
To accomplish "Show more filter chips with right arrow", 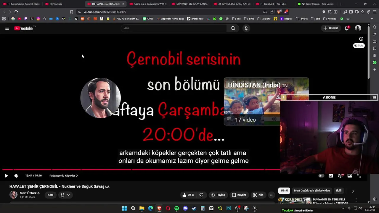I will pyautogui.click(x=353, y=191).
